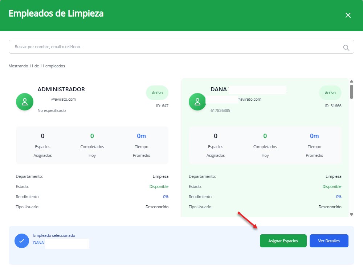Click the employee list scrollbar thumb
Viewport: 363px width, 268px height.
[351, 91]
